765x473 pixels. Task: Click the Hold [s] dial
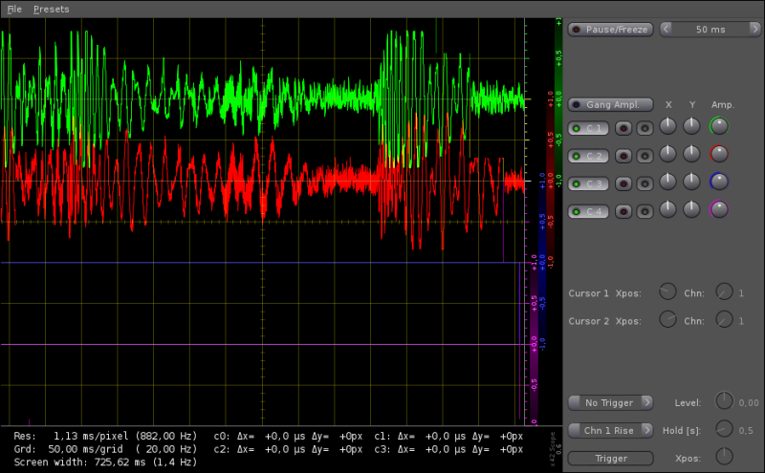[725, 430]
